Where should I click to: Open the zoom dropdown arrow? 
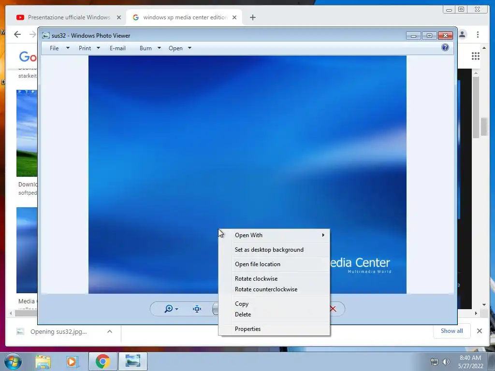[x=177, y=309]
